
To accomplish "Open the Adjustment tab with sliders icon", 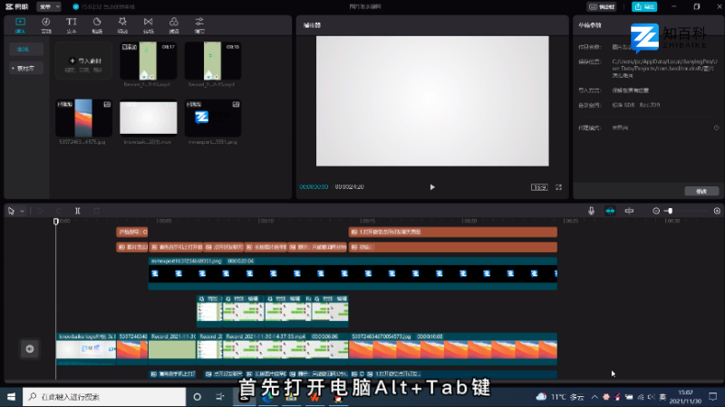I will point(199,25).
